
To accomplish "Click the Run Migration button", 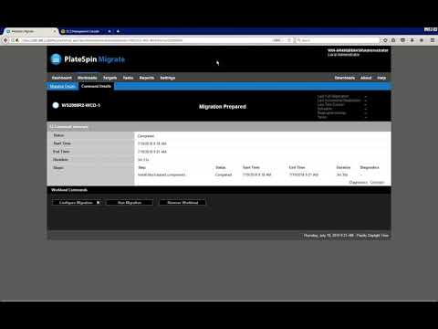I will click(x=130, y=203).
